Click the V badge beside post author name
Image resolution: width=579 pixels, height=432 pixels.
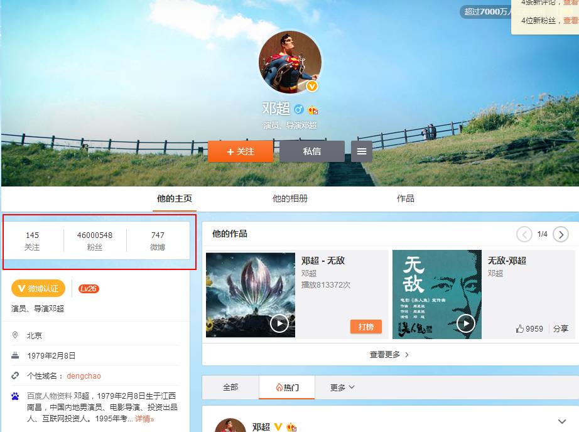tap(278, 427)
